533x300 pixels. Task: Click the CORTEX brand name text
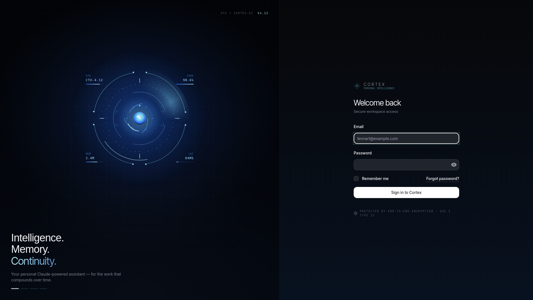pyautogui.click(x=374, y=84)
